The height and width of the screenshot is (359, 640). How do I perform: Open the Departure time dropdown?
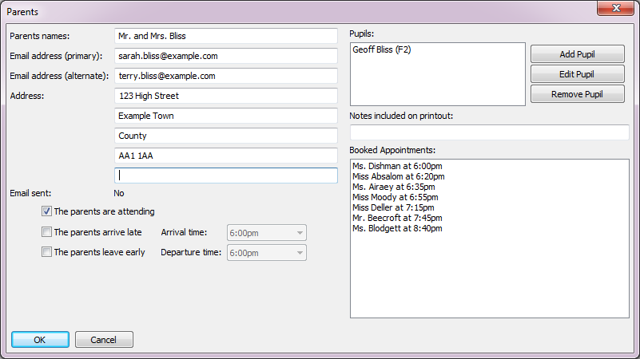click(267, 253)
